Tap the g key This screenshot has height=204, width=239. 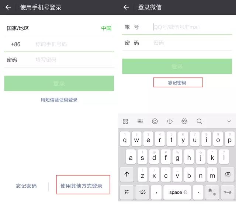coord(177,157)
